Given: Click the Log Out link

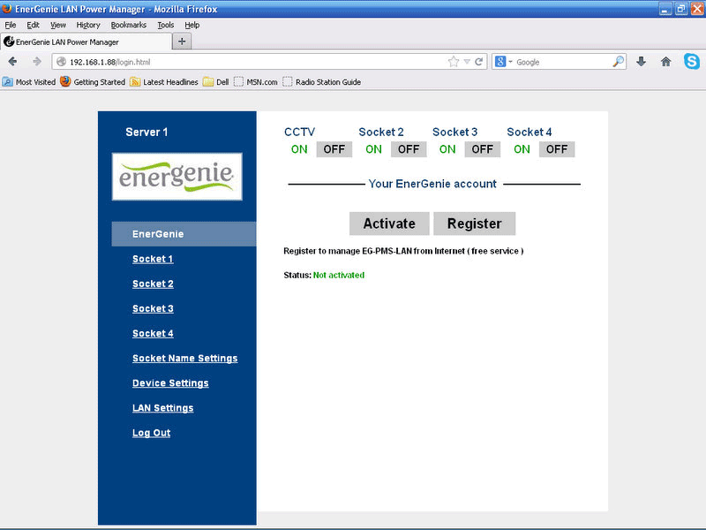Looking at the screenshot, I should click(x=151, y=433).
